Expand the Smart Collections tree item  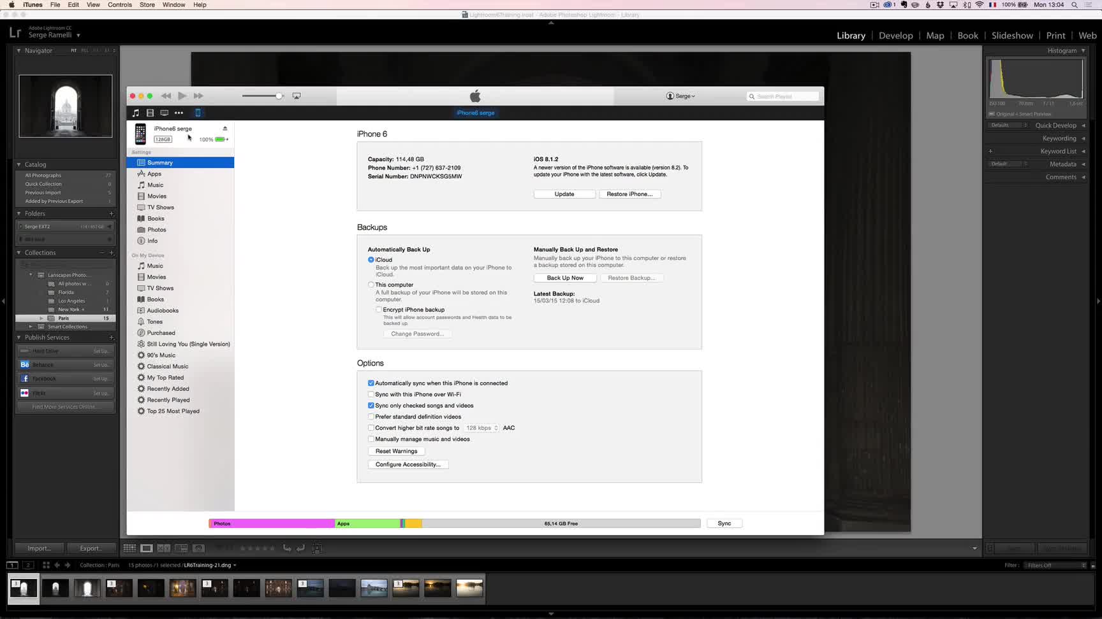pos(31,327)
